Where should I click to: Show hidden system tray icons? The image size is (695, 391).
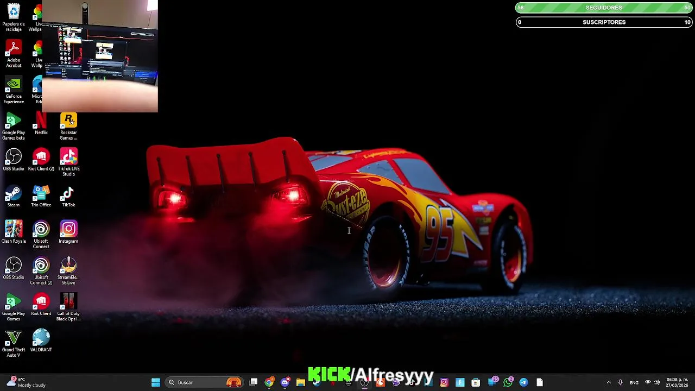tap(609, 382)
